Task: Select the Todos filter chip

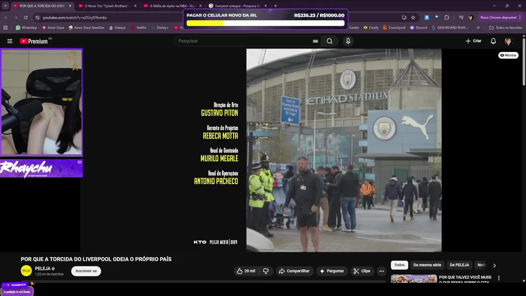Action: [x=399, y=265]
